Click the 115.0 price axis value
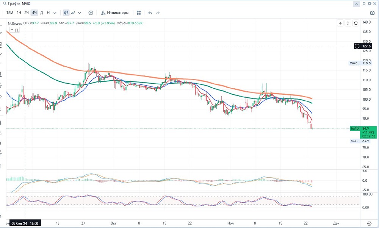 coord(366,70)
